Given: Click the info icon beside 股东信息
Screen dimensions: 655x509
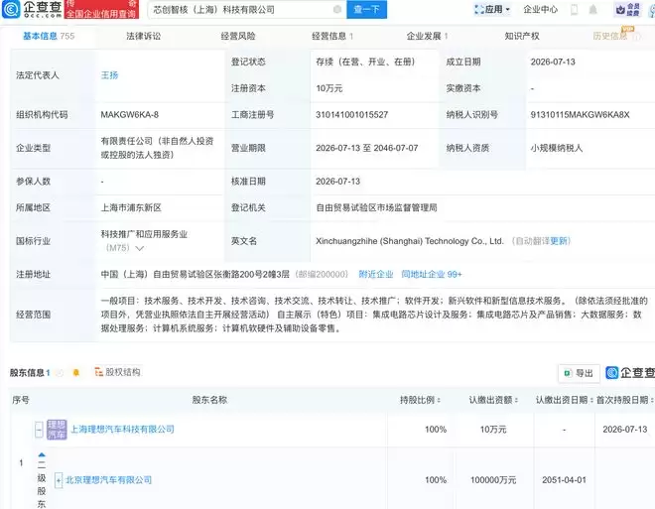Looking at the screenshot, I should (x=60, y=372).
